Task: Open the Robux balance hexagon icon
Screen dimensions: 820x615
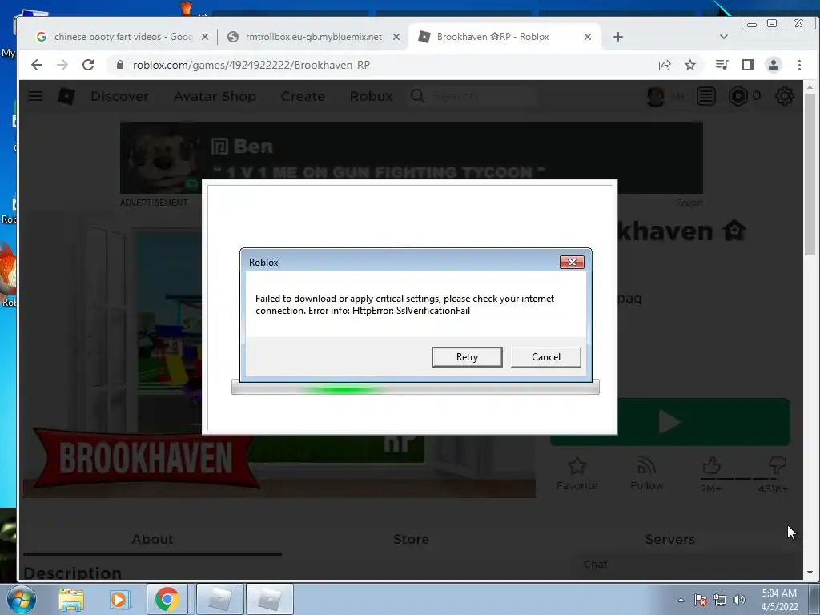Action: (738, 96)
